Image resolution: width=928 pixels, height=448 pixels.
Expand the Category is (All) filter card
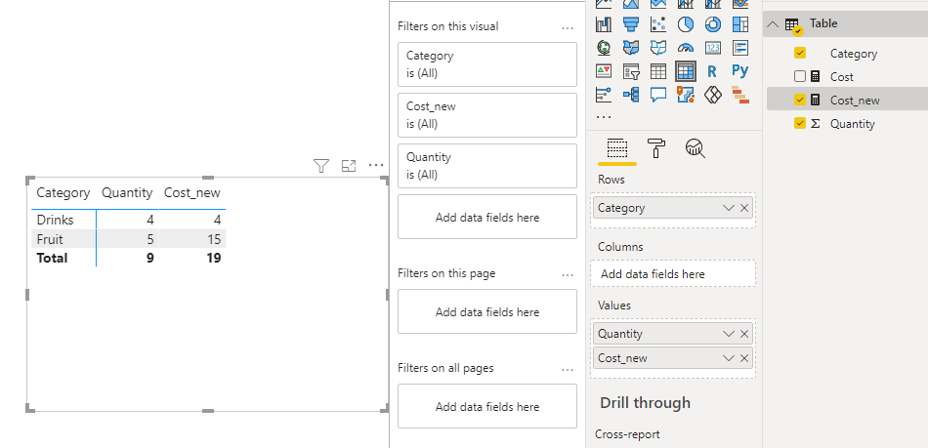487,64
